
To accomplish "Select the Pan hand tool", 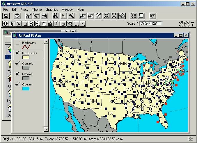I will tap(44, 24).
